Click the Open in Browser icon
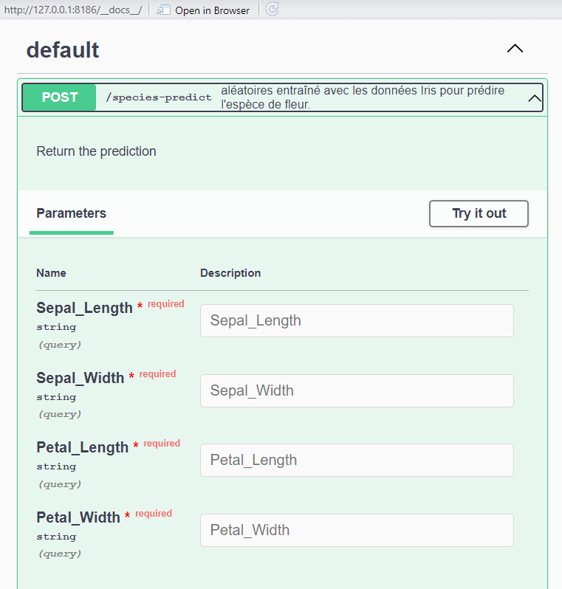562x589 pixels. point(164,10)
